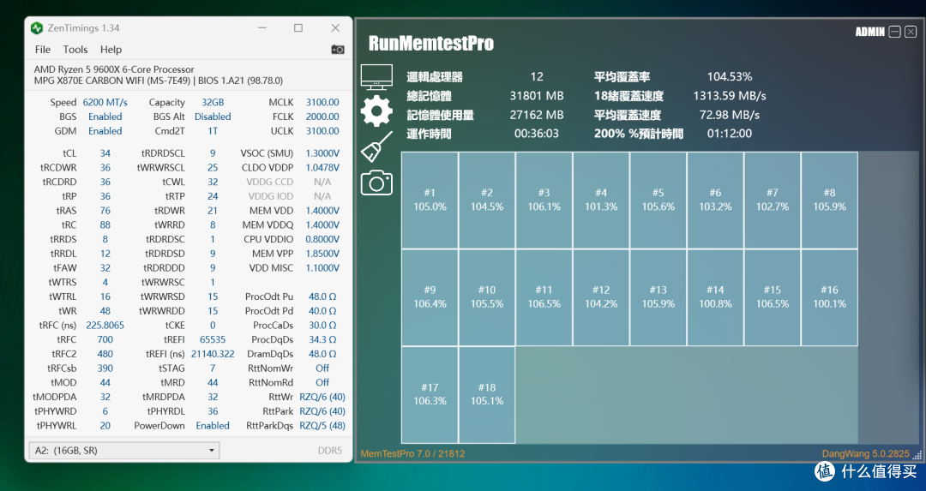Select memtest tile #15 at 106.5%
The height and width of the screenshot is (491, 926).
tap(773, 297)
